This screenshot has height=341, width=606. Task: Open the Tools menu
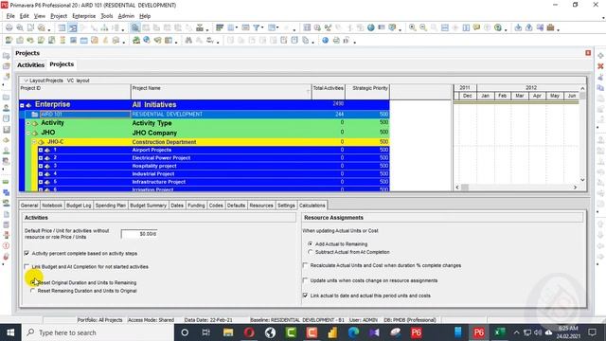pos(107,16)
